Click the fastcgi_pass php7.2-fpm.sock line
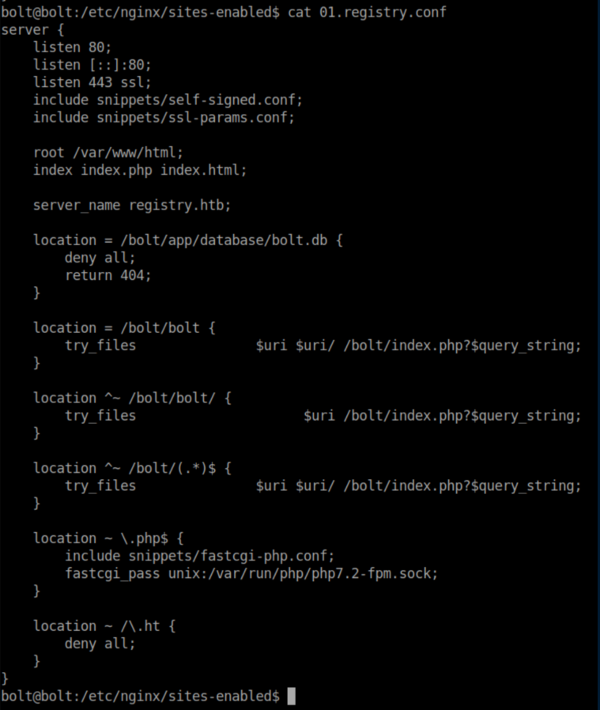This screenshot has width=600, height=710. (251, 572)
